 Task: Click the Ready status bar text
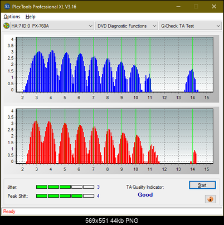click(x=9, y=212)
